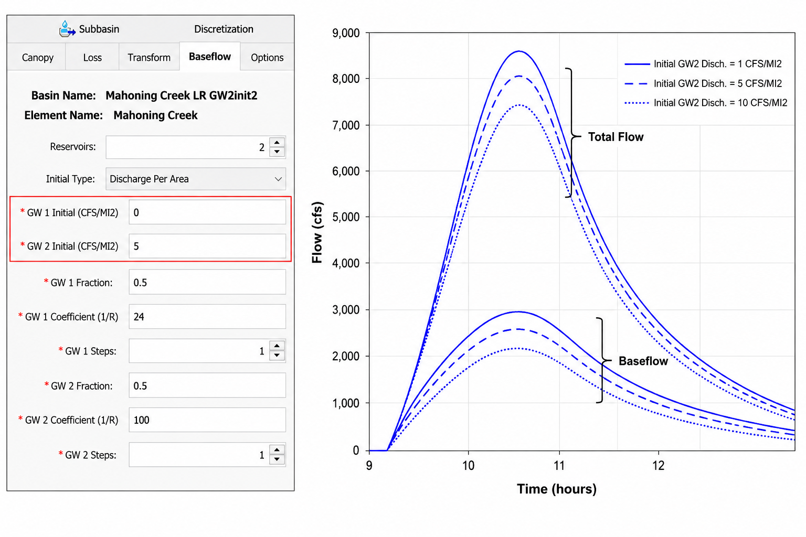806x537 pixels.
Task: Select the Baseflow tab
Action: point(210,56)
